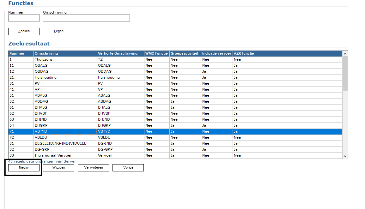Click into the Omschrijving search field

pyautogui.click(x=86, y=18)
